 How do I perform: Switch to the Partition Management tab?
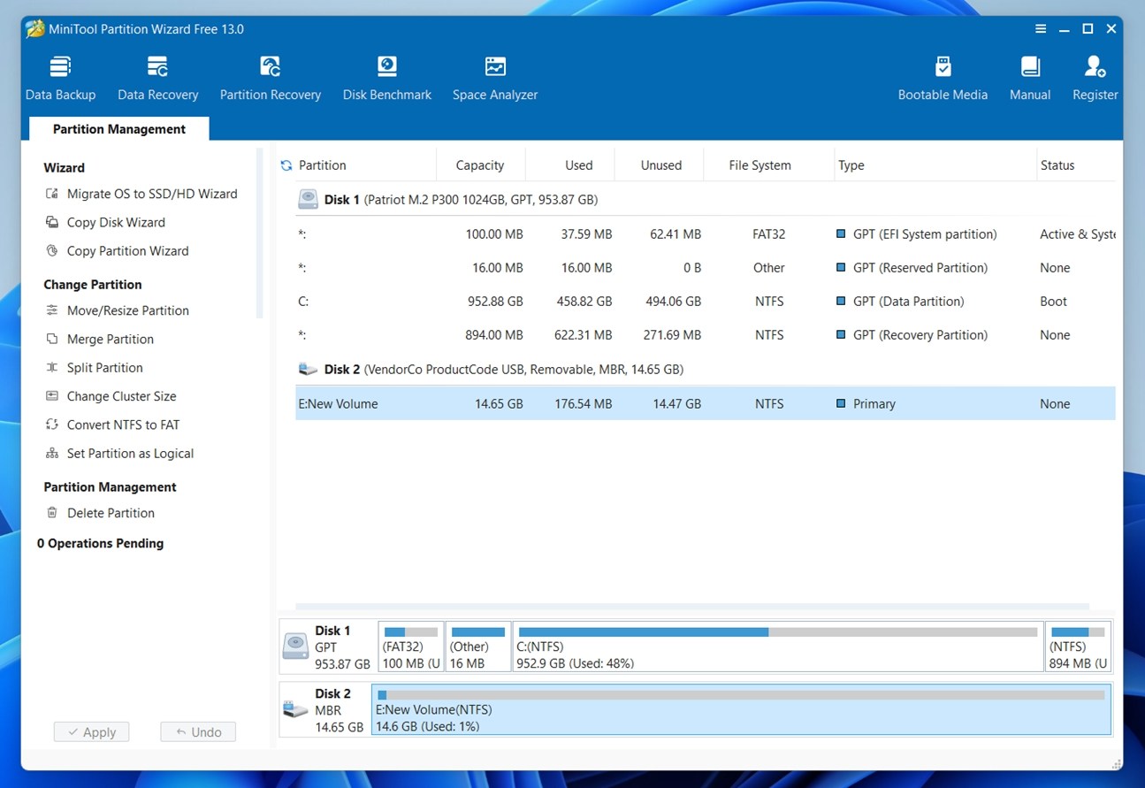[x=118, y=129]
